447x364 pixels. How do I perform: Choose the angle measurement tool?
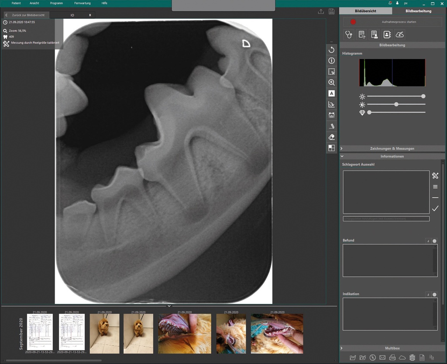(331, 104)
